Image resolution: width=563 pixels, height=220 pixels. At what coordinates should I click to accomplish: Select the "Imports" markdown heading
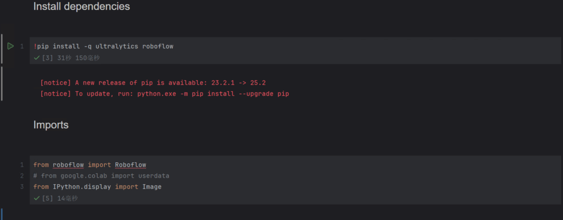coord(51,125)
